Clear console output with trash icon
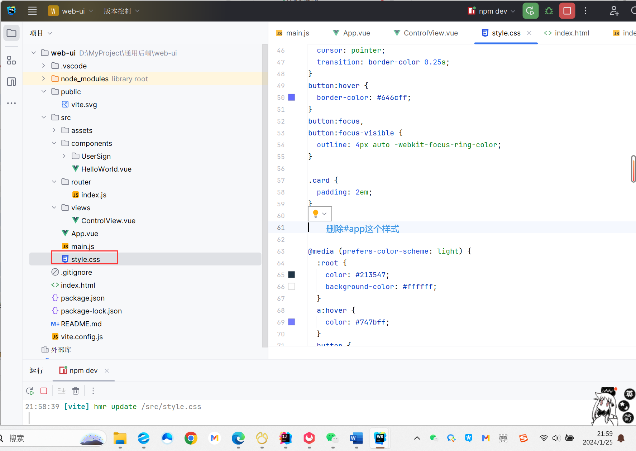Image resolution: width=636 pixels, height=451 pixels. [x=76, y=391]
